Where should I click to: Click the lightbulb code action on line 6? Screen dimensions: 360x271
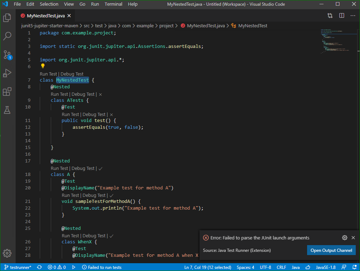pos(43,66)
